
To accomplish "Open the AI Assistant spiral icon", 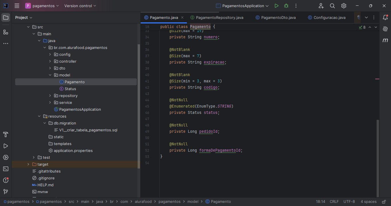I will tap(385, 29).
